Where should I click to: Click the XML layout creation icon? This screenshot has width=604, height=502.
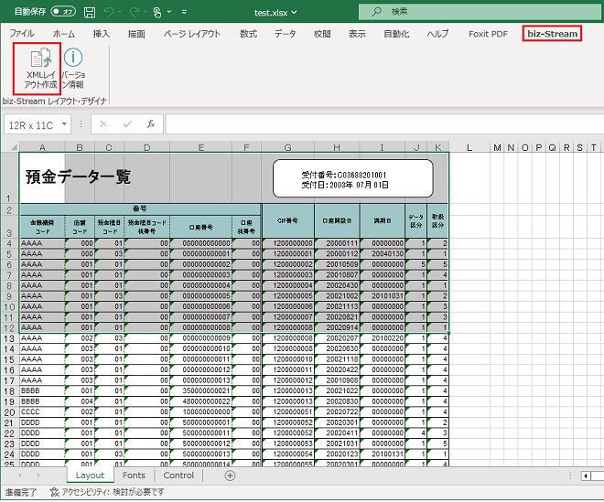(40, 59)
